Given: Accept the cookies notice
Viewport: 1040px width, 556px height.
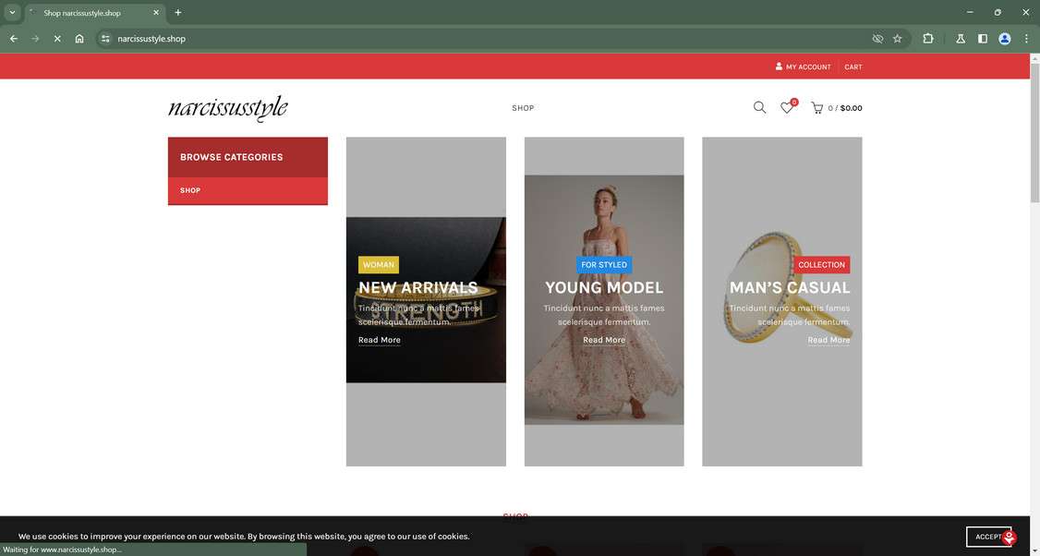Looking at the screenshot, I should (x=987, y=537).
